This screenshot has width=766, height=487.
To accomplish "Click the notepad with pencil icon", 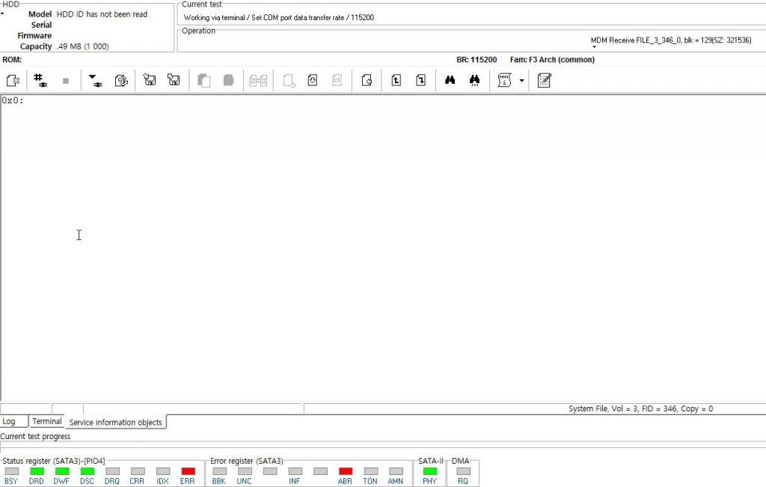I will [x=545, y=80].
